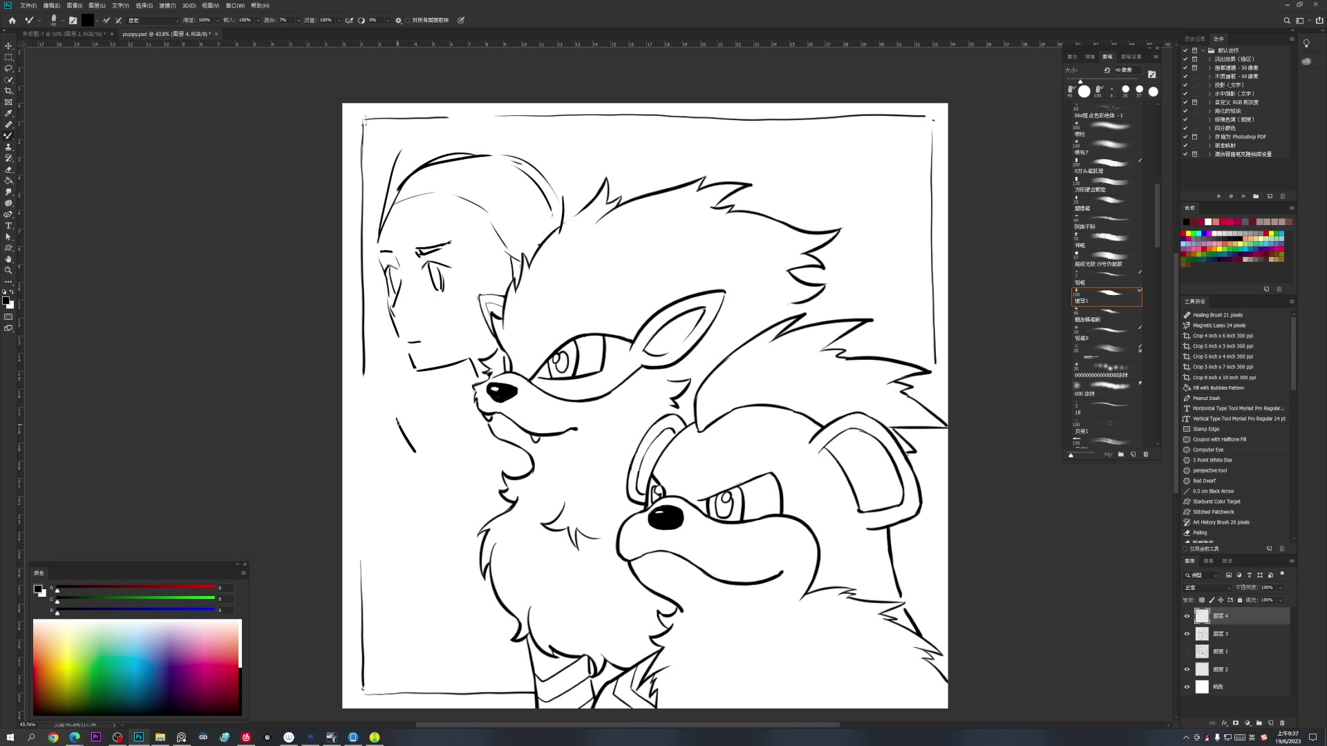This screenshot has width=1327, height=746.
Task: Toggle the layer filter on/off switch
Action: tap(1282, 574)
